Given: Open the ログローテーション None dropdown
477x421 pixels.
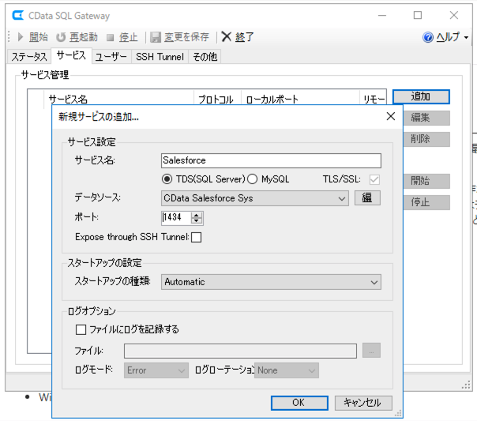Looking at the screenshot, I should tap(287, 370).
